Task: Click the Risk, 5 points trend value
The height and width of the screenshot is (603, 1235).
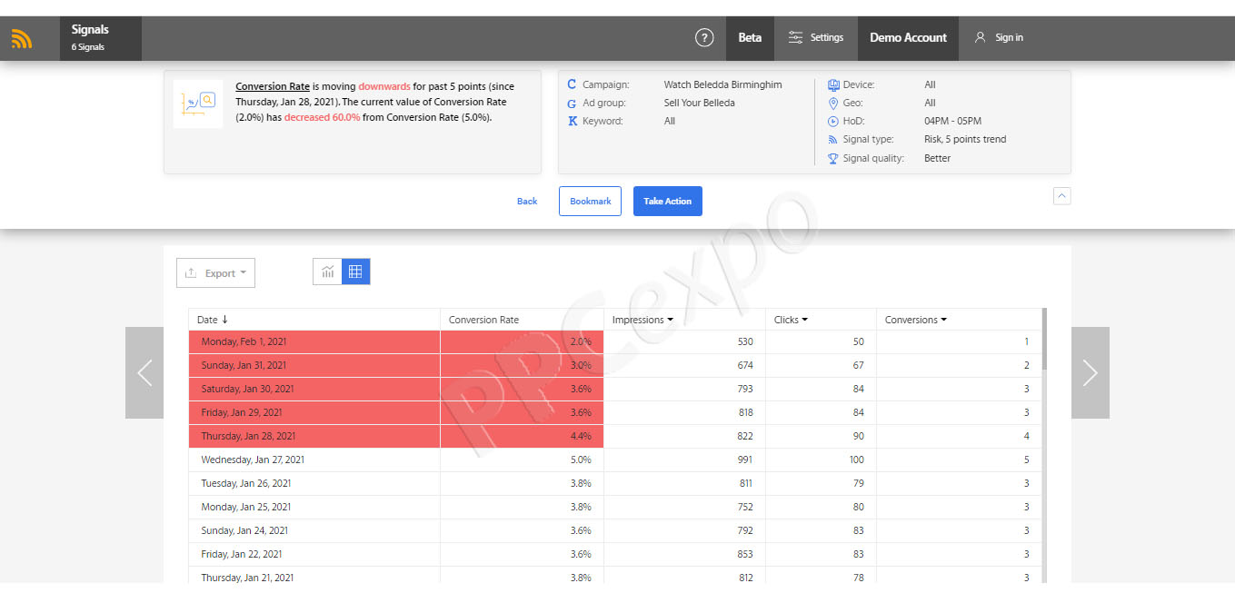Action: click(965, 139)
